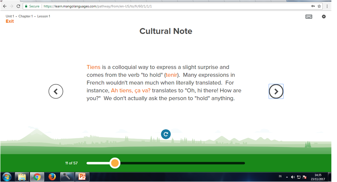Open the microphone app in the taskbar
The height and width of the screenshot is (182, 337).
[67, 177]
